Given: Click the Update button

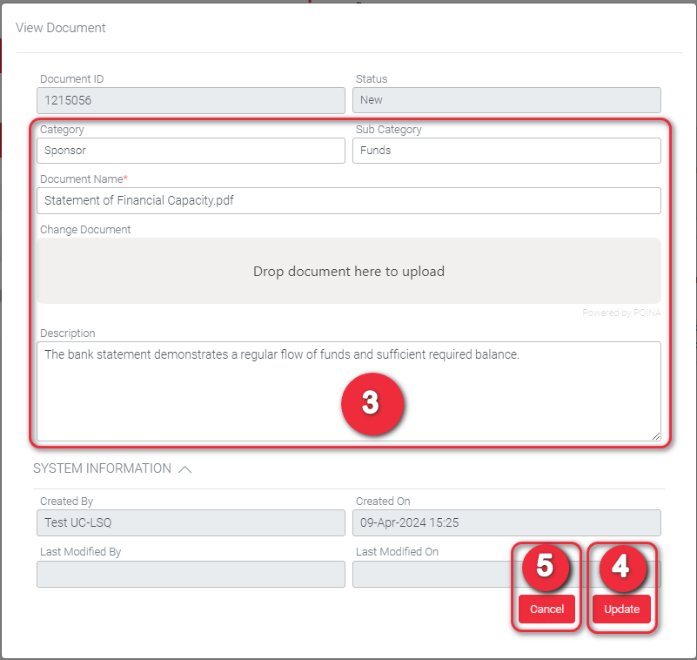Looking at the screenshot, I should (621, 609).
